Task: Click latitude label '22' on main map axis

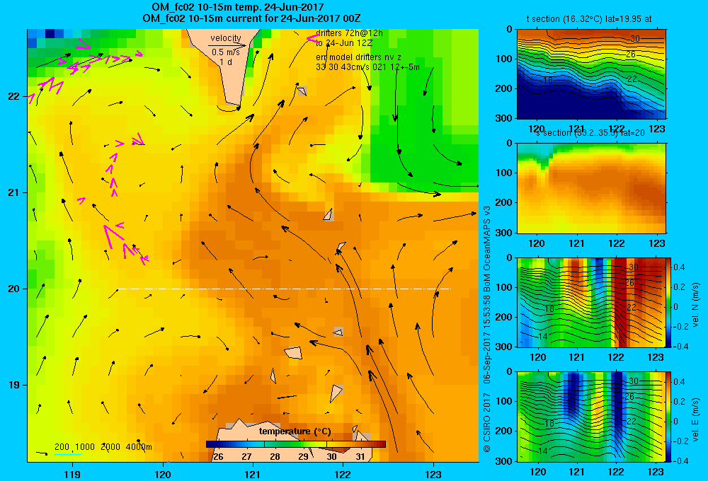Action: (x=13, y=97)
